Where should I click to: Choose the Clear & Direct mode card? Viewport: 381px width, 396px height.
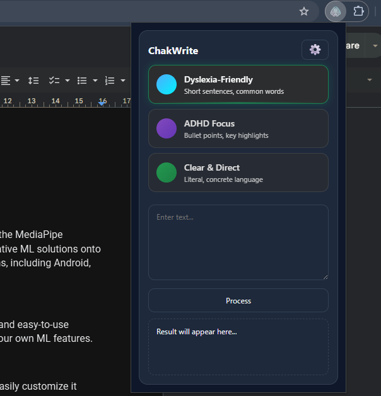tap(238, 173)
